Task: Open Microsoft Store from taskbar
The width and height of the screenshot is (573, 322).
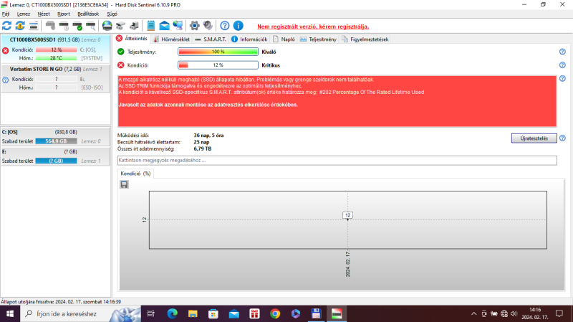Action: coord(213,313)
